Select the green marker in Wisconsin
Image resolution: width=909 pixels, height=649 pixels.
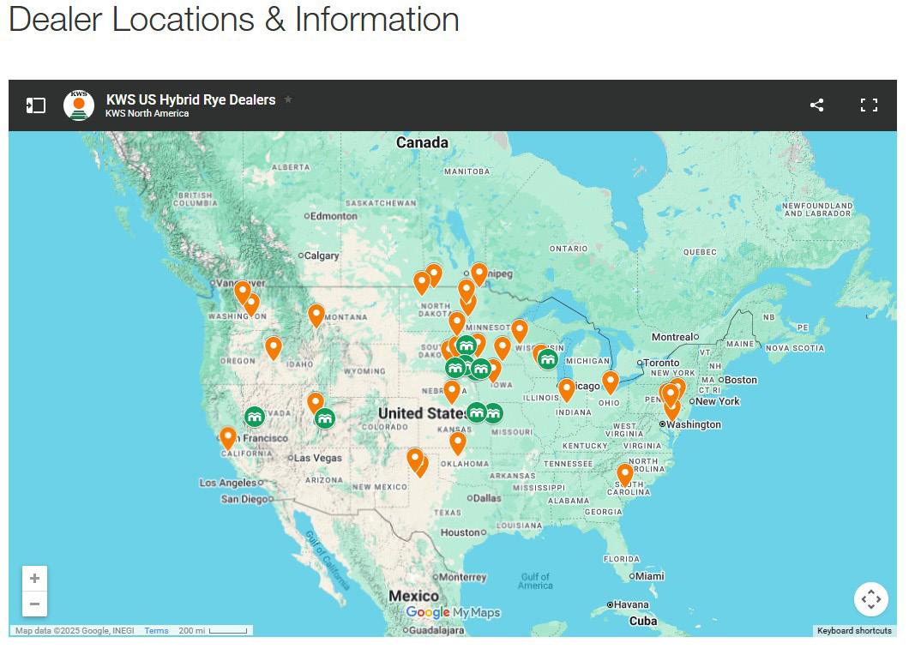tap(547, 360)
